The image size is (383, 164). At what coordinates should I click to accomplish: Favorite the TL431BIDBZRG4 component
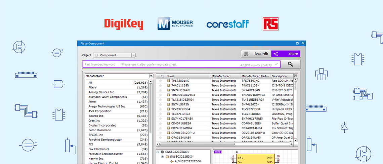(x=161, y=100)
